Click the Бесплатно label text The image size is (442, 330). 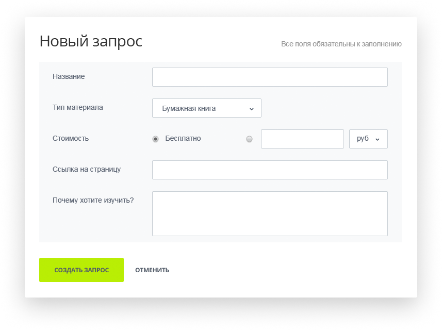tap(183, 138)
